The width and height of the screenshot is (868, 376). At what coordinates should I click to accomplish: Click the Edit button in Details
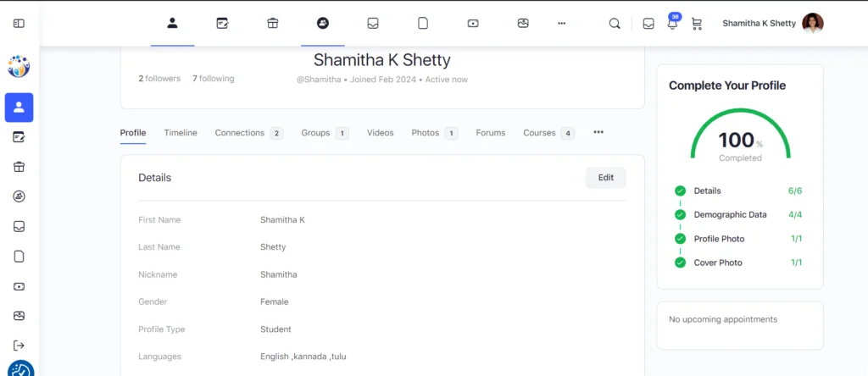pos(605,178)
